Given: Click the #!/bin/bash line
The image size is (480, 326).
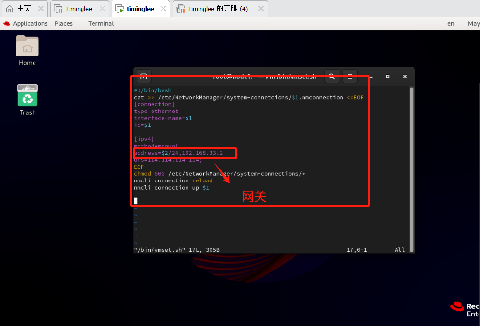Looking at the screenshot, I should (153, 90).
